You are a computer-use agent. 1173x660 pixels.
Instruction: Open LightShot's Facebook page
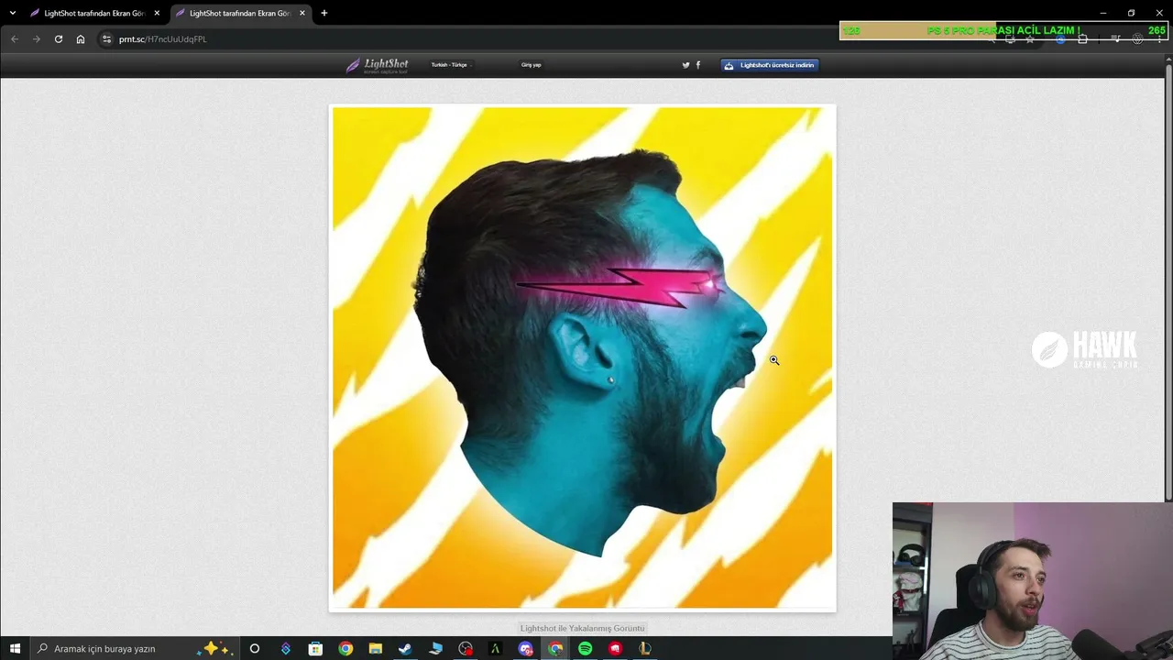(x=698, y=65)
